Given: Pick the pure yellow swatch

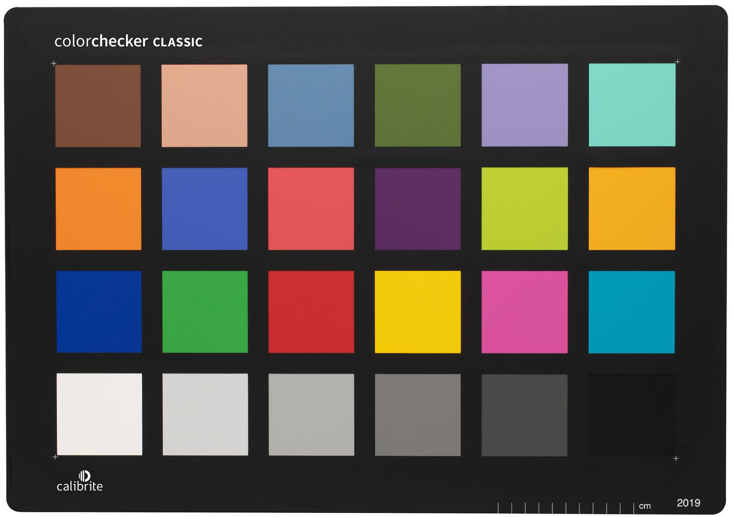Looking at the screenshot, I should pyautogui.click(x=417, y=312).
